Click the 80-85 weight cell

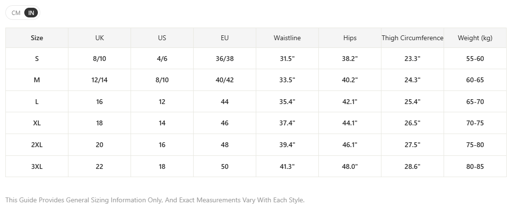(x=475, y=166)
